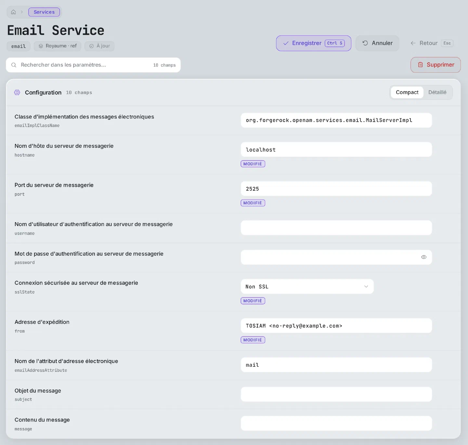
Task: Click 'Nom de l'attribut d'adresse électronique' label
Action: [66, 361]
